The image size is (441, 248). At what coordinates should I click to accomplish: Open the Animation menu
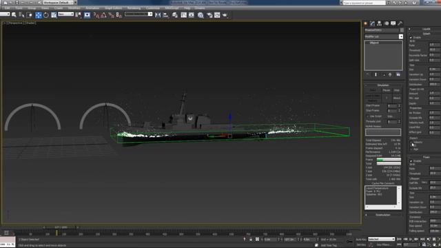point(92,8)
